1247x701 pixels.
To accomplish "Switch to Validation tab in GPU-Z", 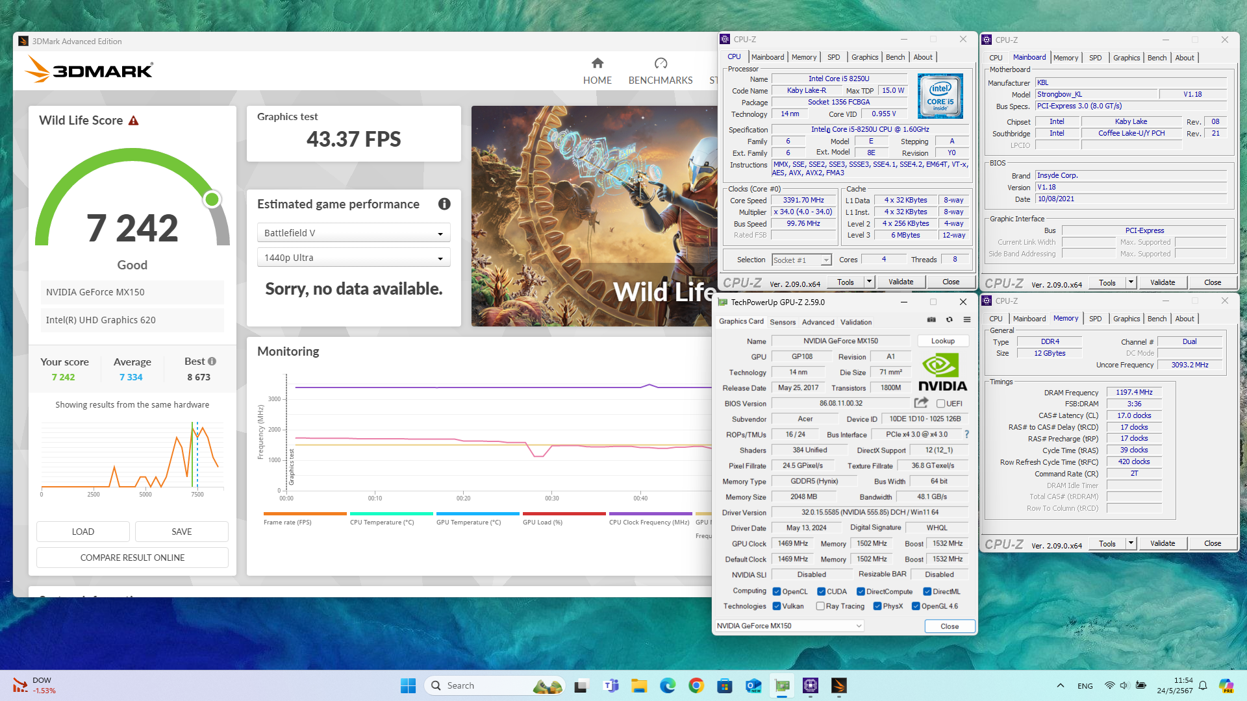I will (856, 322).
